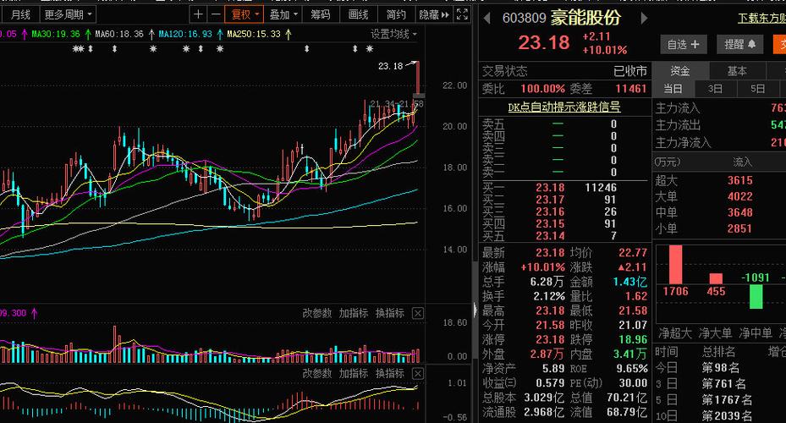The image size is (786, 423).
Task: Click MA250:15.33 indicator label
Action: pyautogui.click(x=254, y=34)
